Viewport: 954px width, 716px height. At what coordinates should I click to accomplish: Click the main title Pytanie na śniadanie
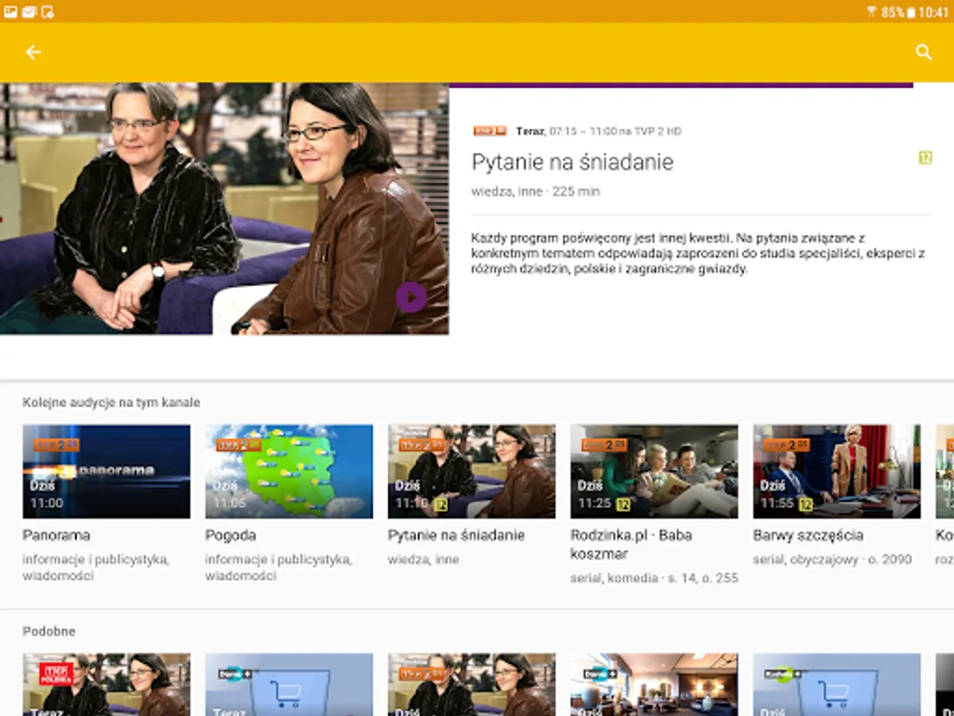pyautogui.click(x=572, y=162)
